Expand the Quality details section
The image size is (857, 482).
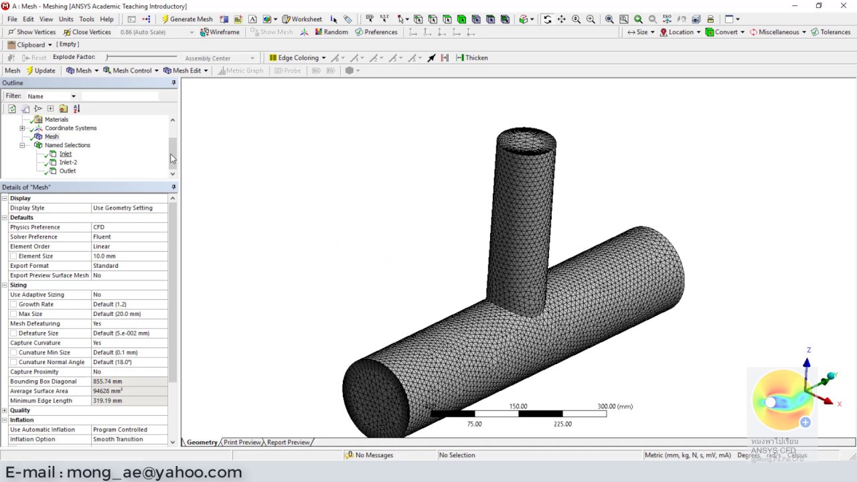coord(5,410)
